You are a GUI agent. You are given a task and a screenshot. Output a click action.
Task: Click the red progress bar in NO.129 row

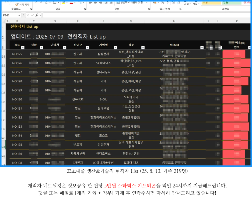point(232,90)
